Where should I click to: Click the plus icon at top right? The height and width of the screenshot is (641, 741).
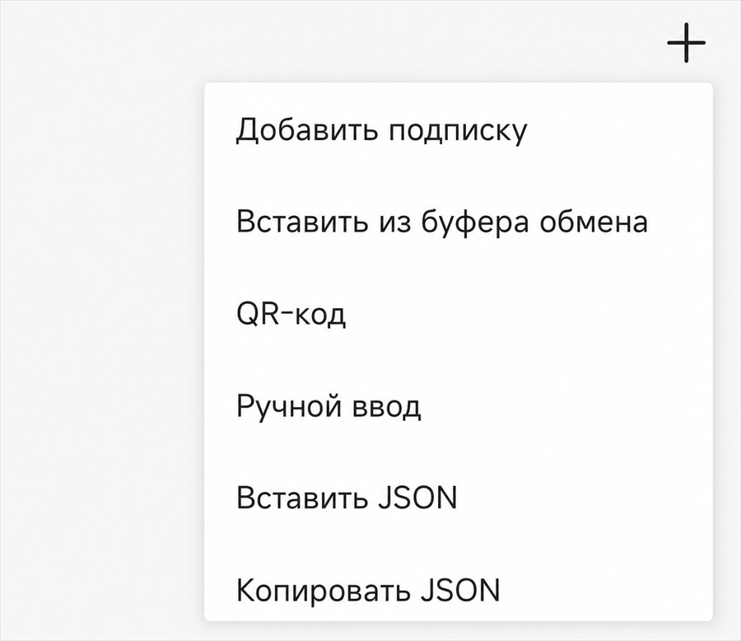click(x=686, y=43)
